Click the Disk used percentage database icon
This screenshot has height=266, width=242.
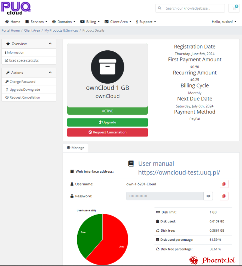pos(158,239)
